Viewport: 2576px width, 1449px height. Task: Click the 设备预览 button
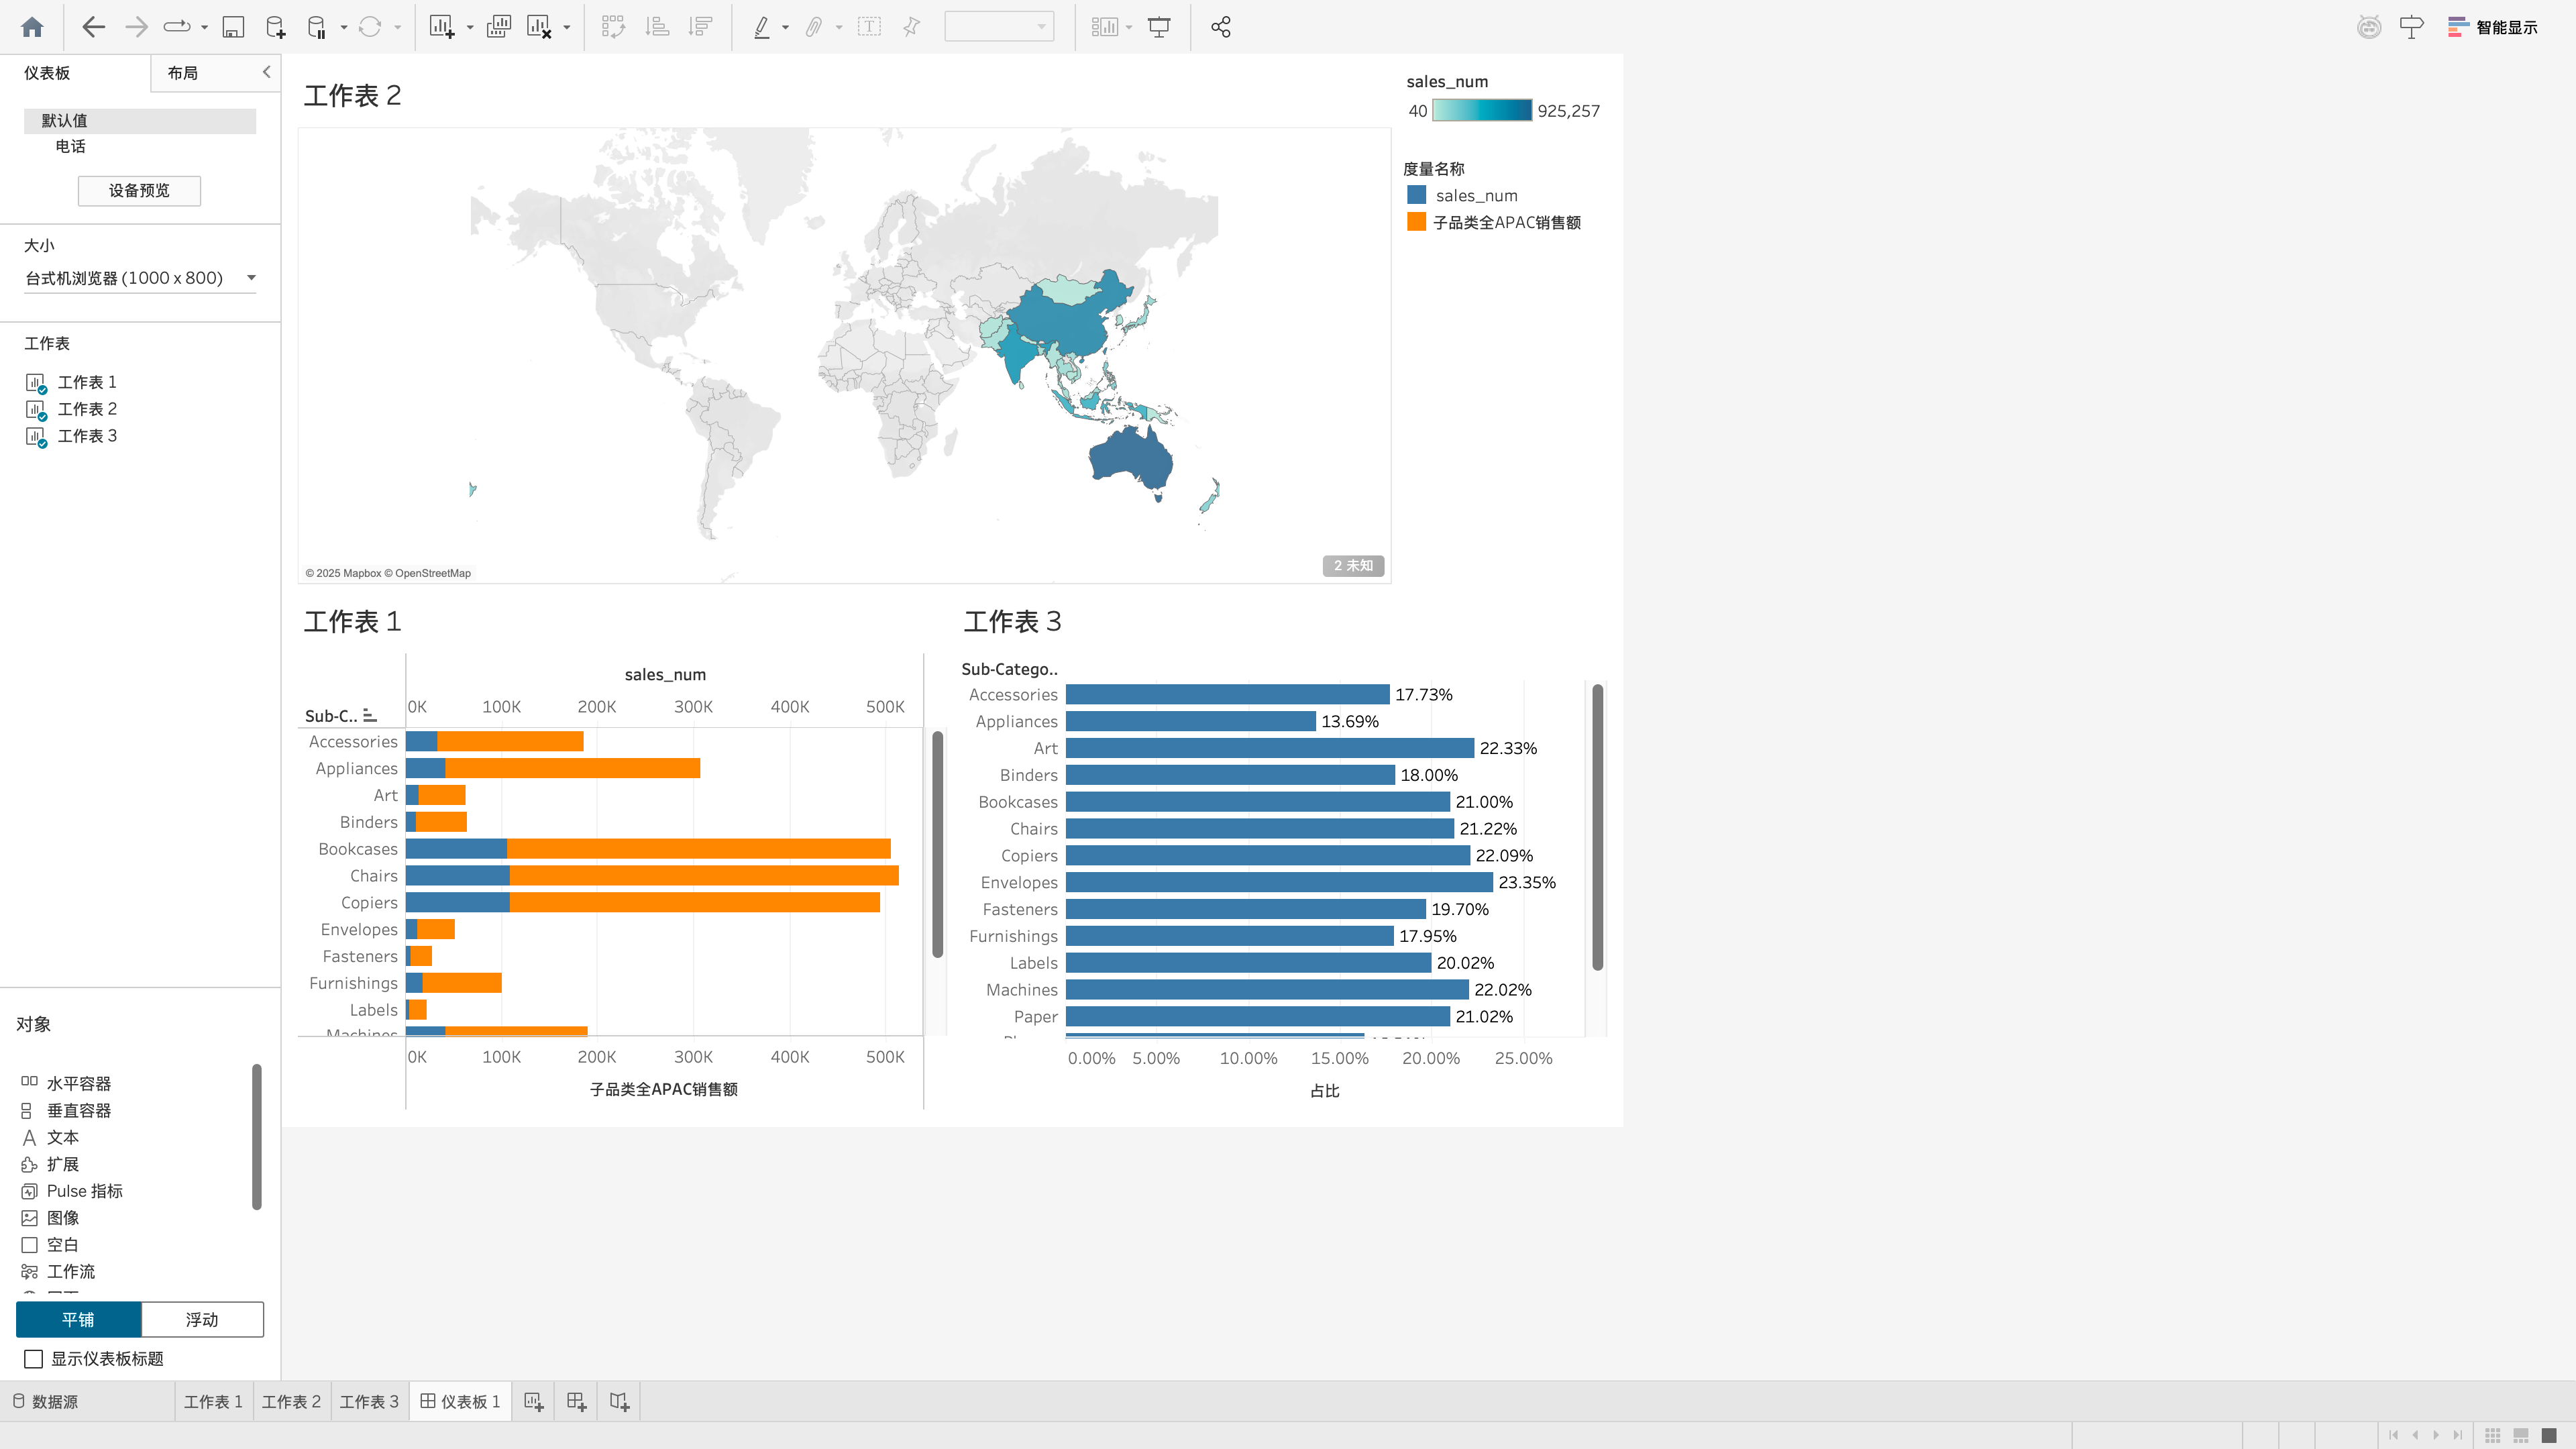(139, 191)
